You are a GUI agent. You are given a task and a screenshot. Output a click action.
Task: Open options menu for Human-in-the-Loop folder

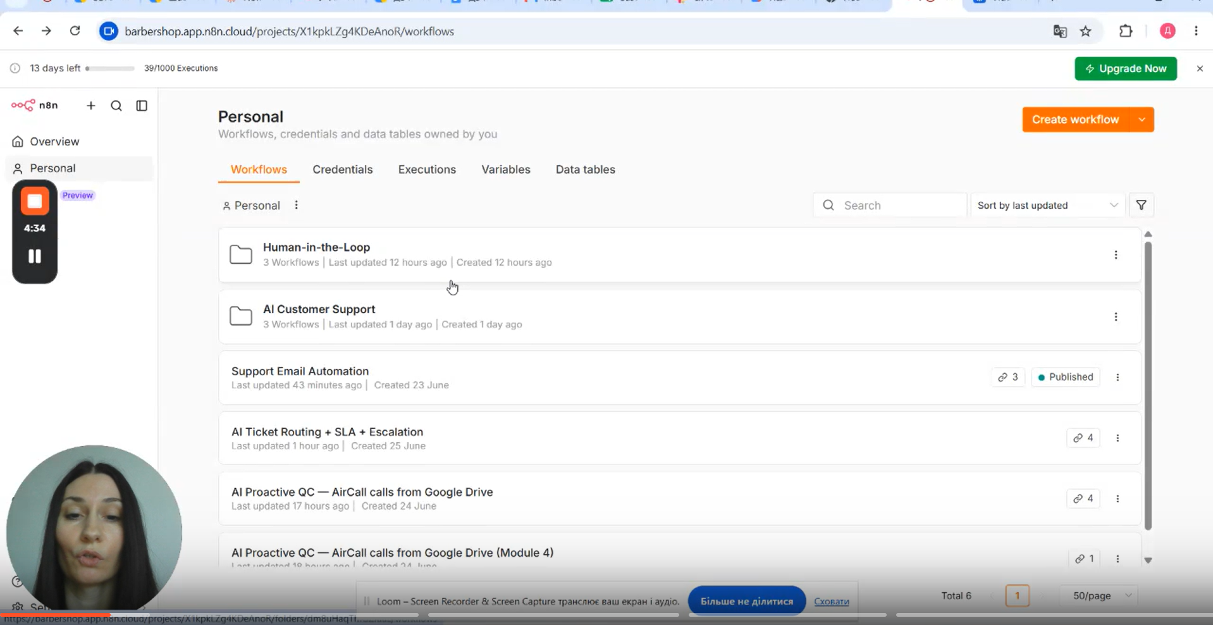[x=1116, y=255]
